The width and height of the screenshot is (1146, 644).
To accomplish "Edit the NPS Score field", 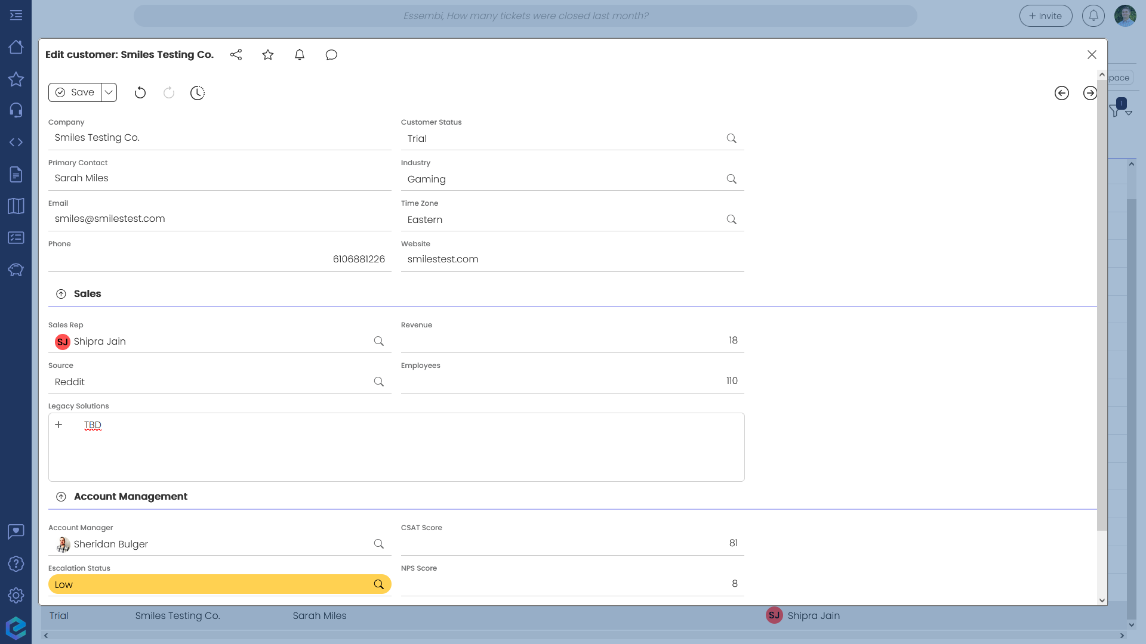I will (x=572, y=584).
